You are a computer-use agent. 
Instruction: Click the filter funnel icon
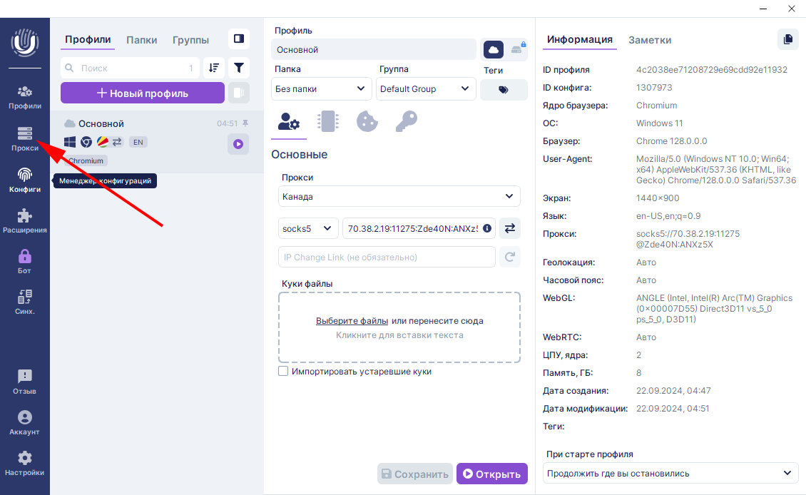(x=239, y=68)
